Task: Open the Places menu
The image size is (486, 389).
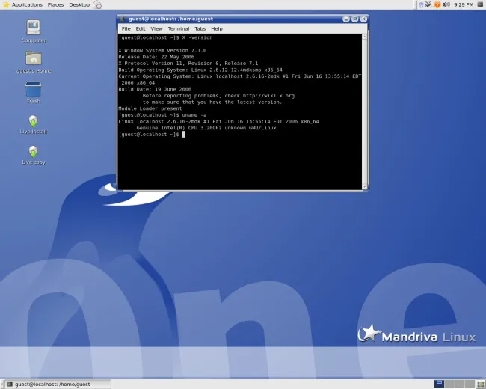Action: click(x=55, y=4)
